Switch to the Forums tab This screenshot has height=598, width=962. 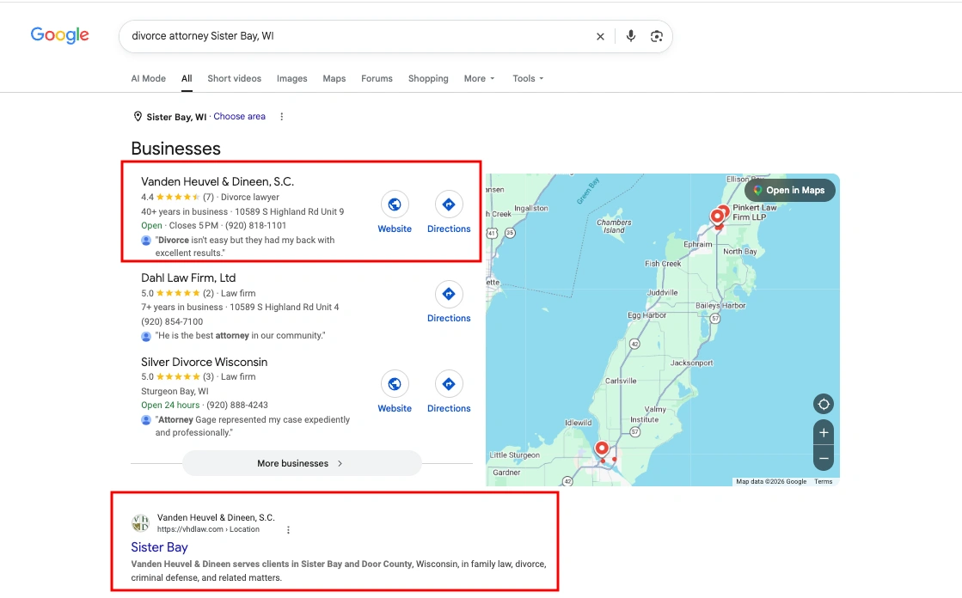point(377,78)
